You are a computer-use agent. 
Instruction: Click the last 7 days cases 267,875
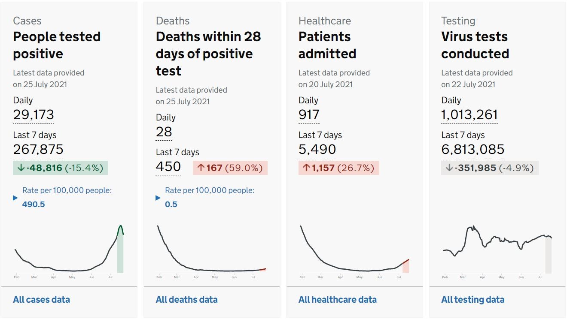(38, 149)
